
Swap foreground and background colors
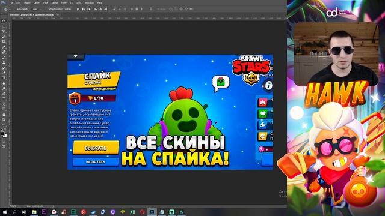(5, 130)
